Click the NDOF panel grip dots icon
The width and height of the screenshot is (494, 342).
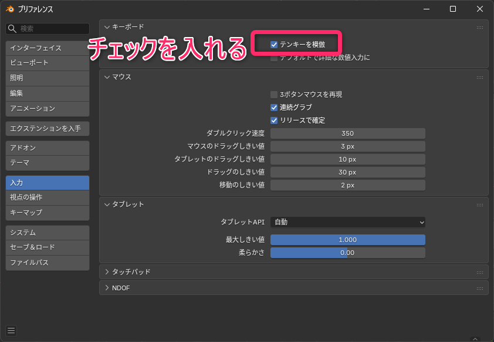(480, 288)
